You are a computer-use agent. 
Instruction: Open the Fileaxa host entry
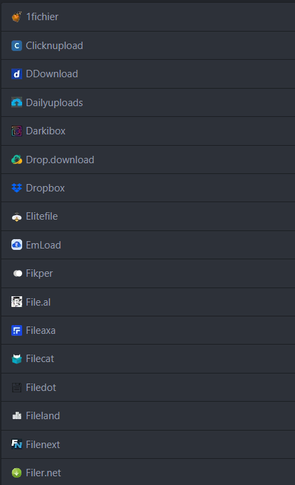[x=148, y=330]
